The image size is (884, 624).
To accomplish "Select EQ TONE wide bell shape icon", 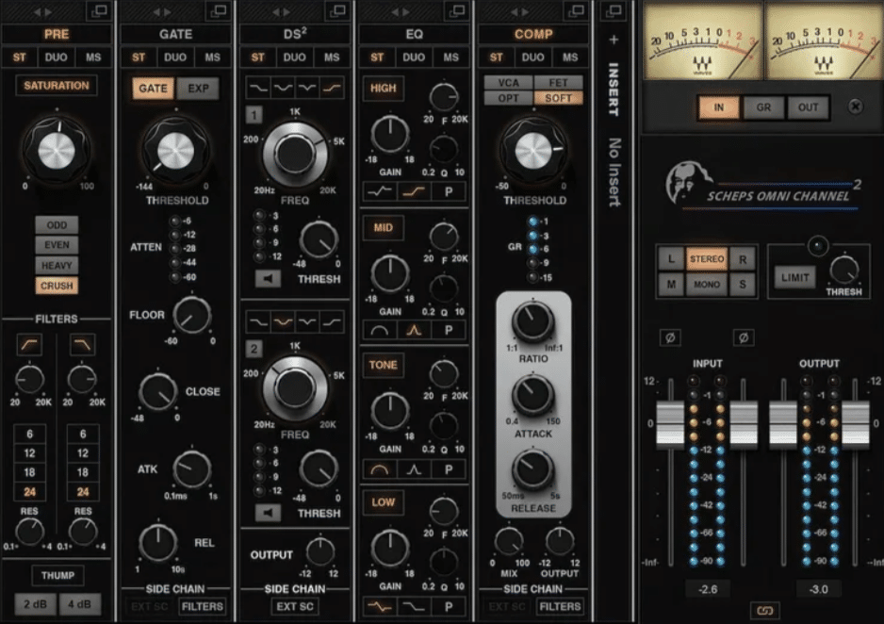I will [x=380, y=469].
